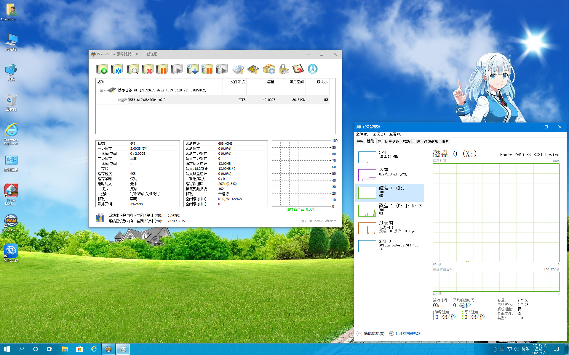Image resolution: width=569 pixels, height=355 pixels.
Task: Resume deferred write with the clock play icon
Action: pos(222,69)
